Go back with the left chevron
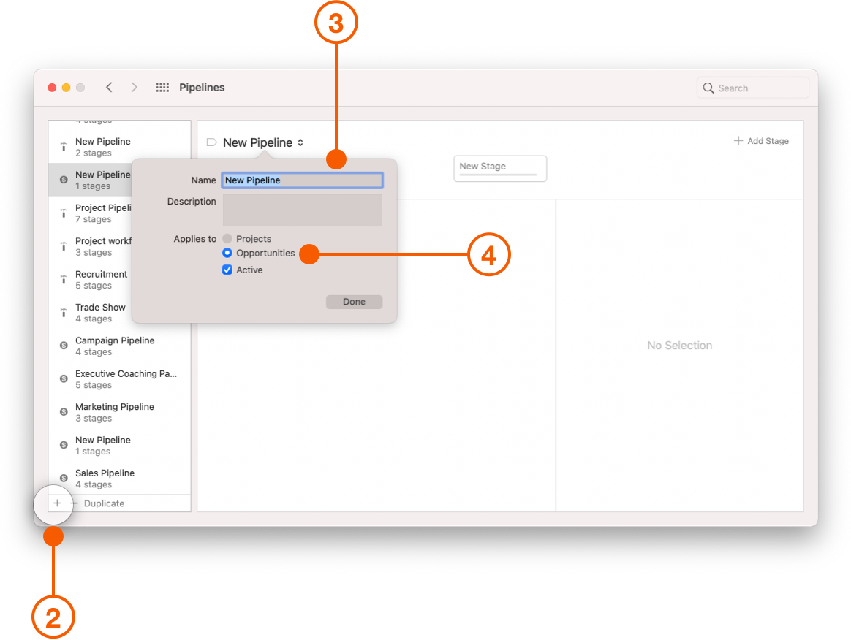Image resolution: width=851 pixels, height=640 pixels. [x=109, y=88]
